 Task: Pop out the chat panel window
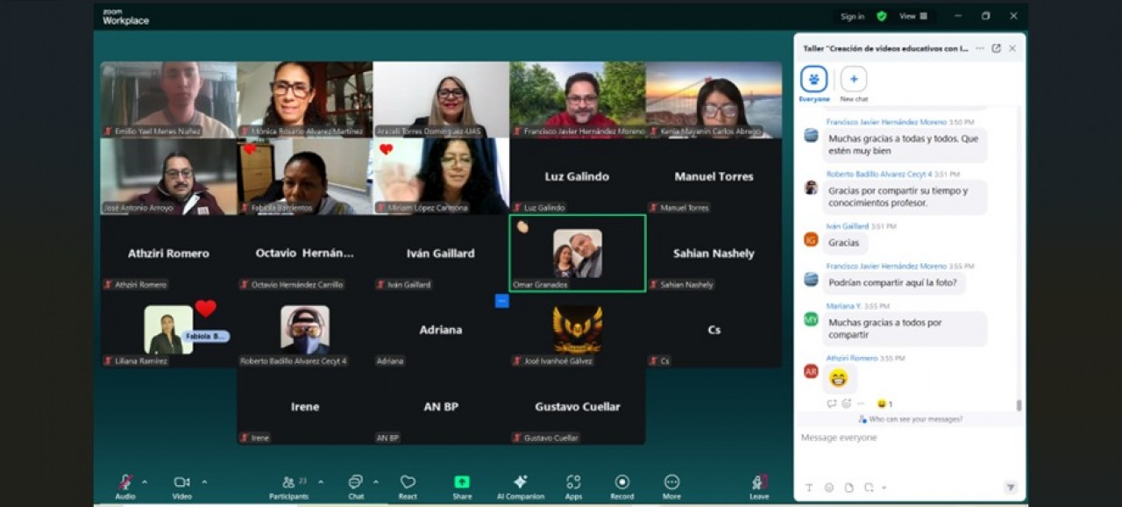[x=996, y=48]
